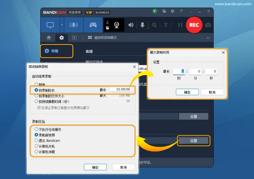Click the BANDICAM logo
Screen dimensions: 254x179
(55, 12)
